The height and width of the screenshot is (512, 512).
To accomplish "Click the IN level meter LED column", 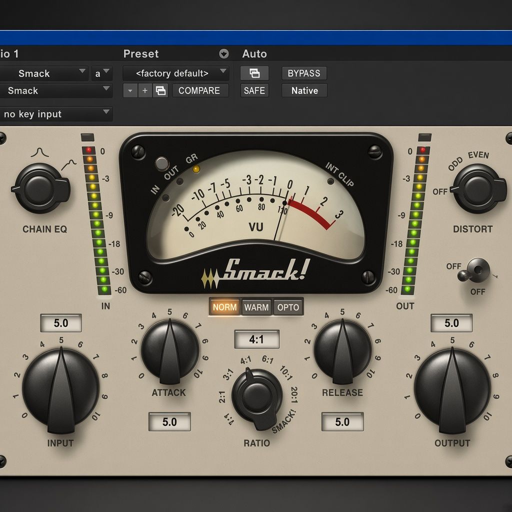I will tap(95, 220).
